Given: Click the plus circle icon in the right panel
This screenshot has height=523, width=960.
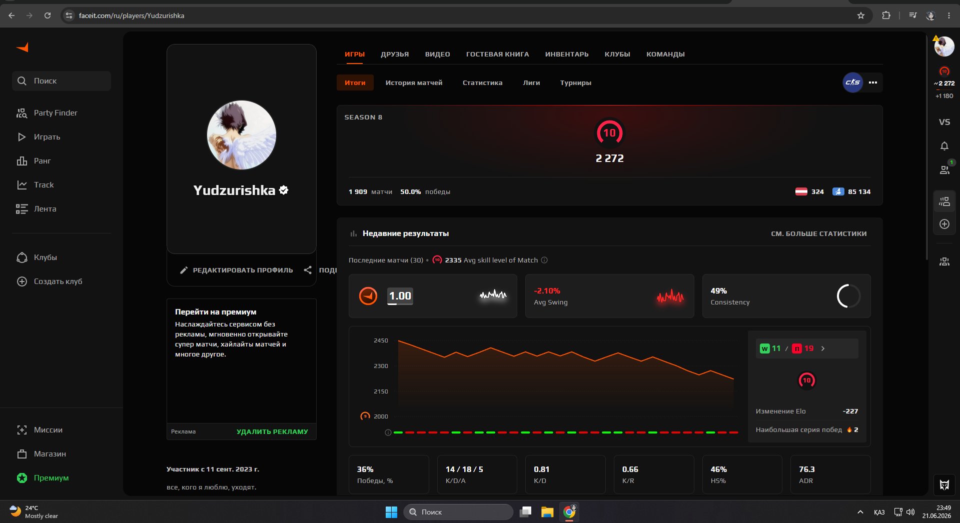Looking at the screenshot, I should point(944,224).
